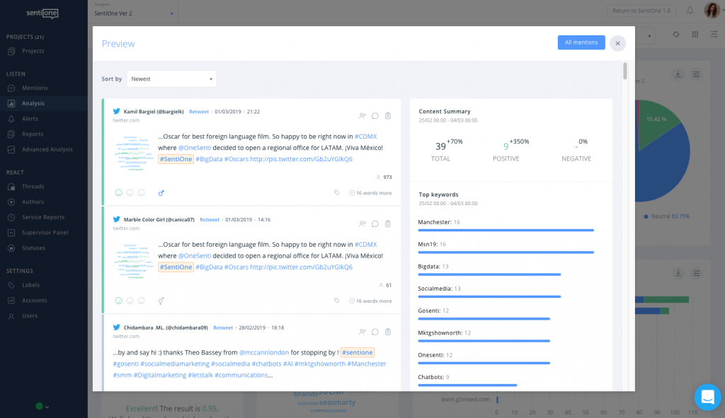The image size is (725, 418).
Task: Click the Manchester keyword bar
Action: point(506,230)
